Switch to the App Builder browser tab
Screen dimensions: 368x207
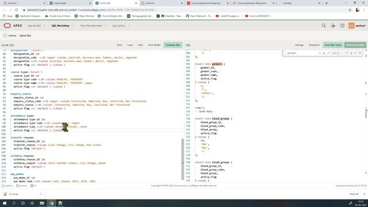click(x=70, y=3)
